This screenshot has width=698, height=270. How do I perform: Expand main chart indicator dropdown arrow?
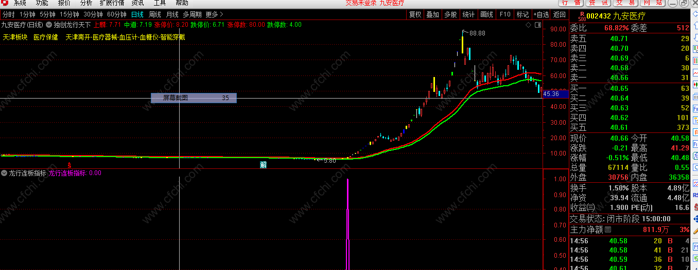(x=49, y=24)
